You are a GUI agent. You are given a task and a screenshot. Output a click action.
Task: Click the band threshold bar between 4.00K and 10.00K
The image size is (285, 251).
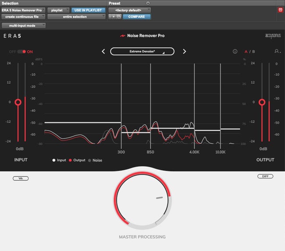[x=207, y=130]
